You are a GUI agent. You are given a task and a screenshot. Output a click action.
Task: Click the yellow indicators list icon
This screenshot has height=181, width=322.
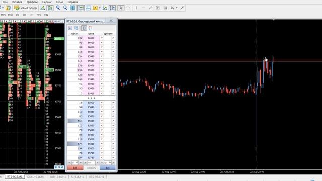95,8
